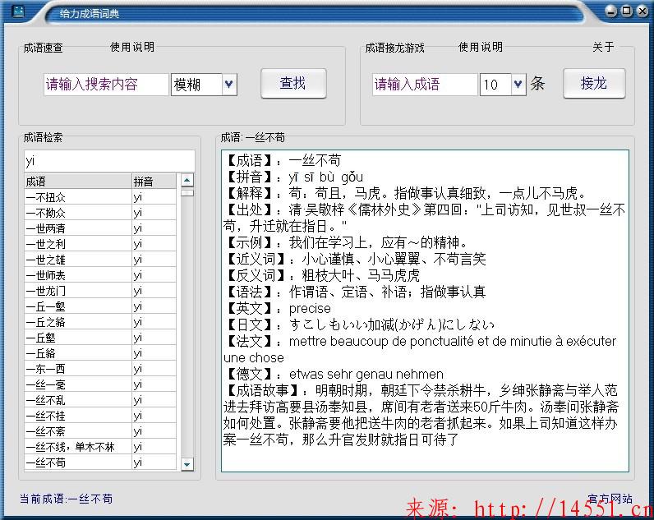654x520 pixels.
Task: Maximize the dictionary window
Action: pos(626,11)
